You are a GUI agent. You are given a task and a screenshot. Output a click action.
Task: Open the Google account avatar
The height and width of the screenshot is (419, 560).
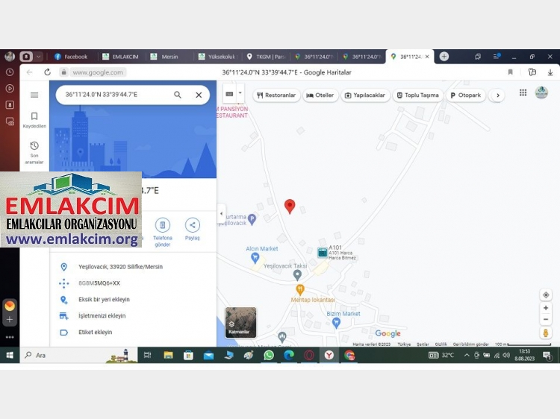pos(541,92)
